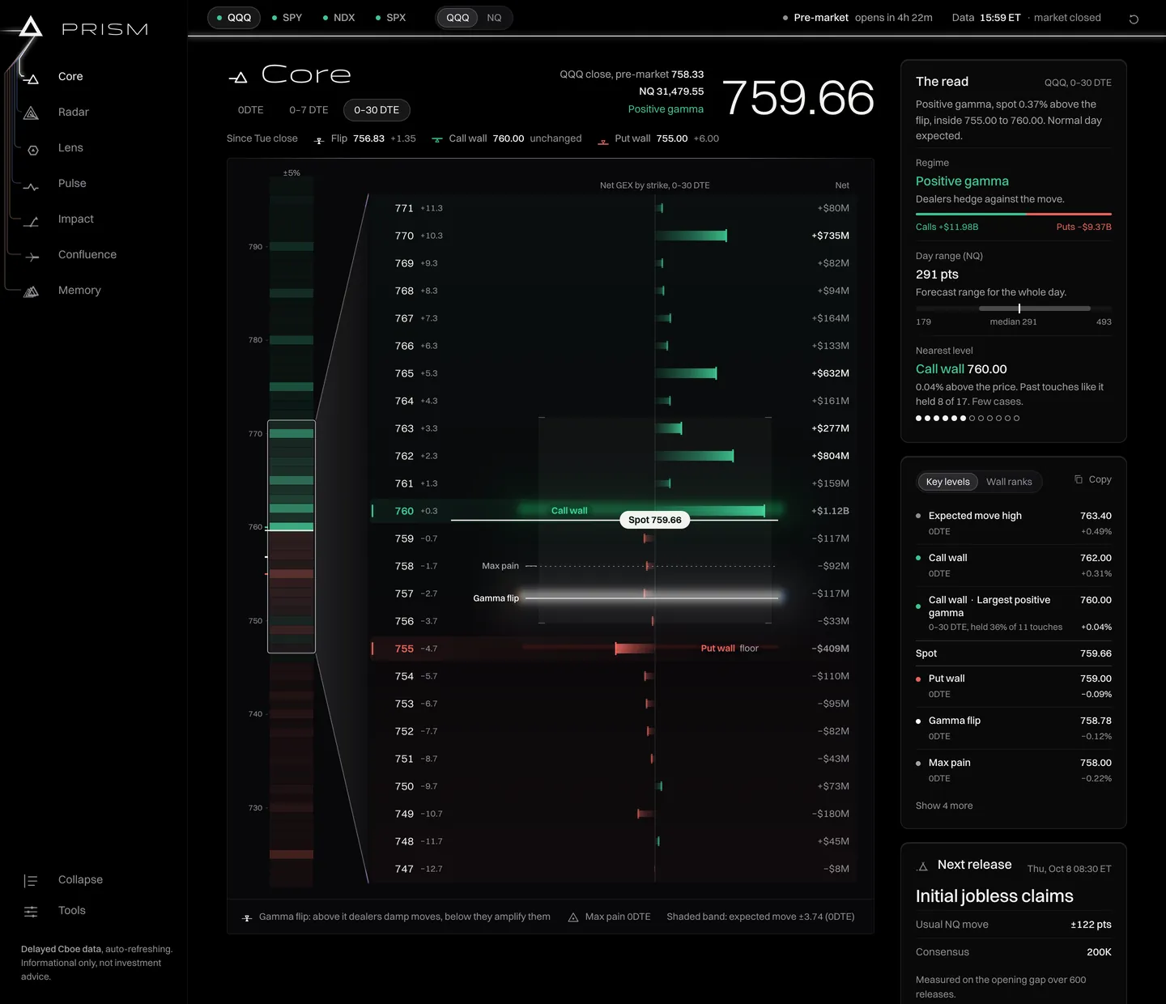1166x1004 pixels.
Task: Select the SPY ticker
Action: pos(287,18)
